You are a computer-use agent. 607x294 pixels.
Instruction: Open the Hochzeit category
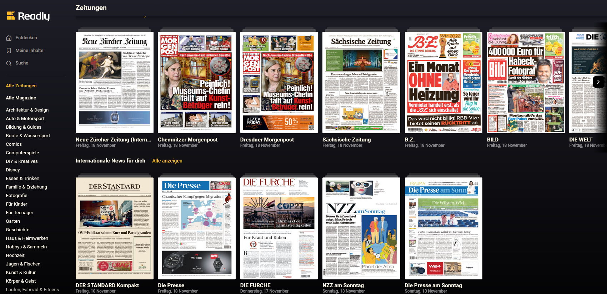(15, 256)
